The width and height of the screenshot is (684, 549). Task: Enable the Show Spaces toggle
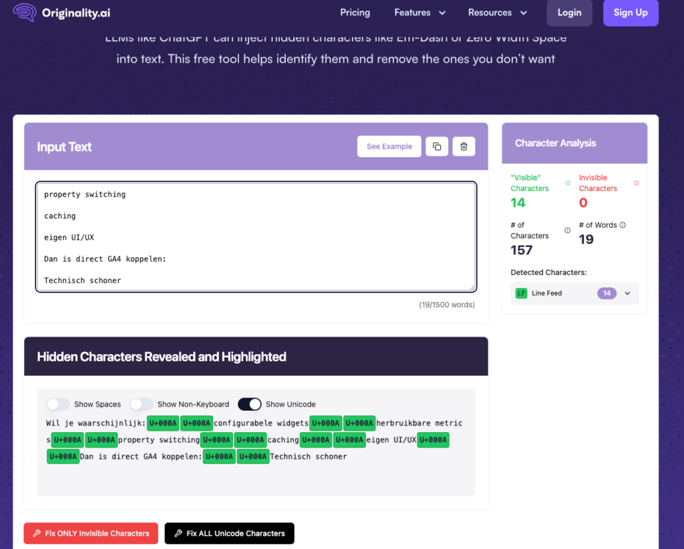(x=58, y=404)
